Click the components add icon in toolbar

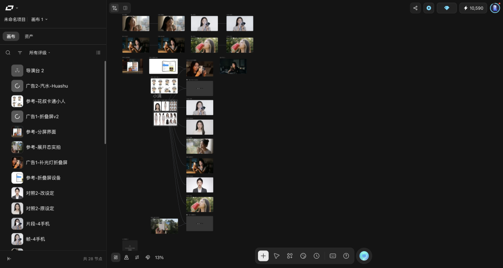pyautogui.click(x=290, y=256)
